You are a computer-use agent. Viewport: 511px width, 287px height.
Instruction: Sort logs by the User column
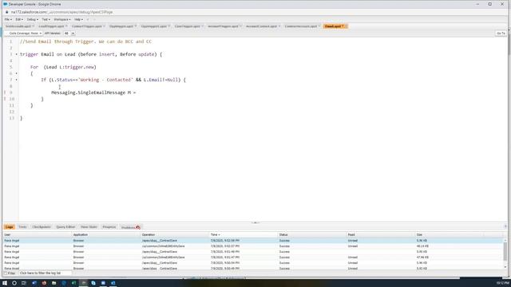pyautogui.click(x=37, y=234)
